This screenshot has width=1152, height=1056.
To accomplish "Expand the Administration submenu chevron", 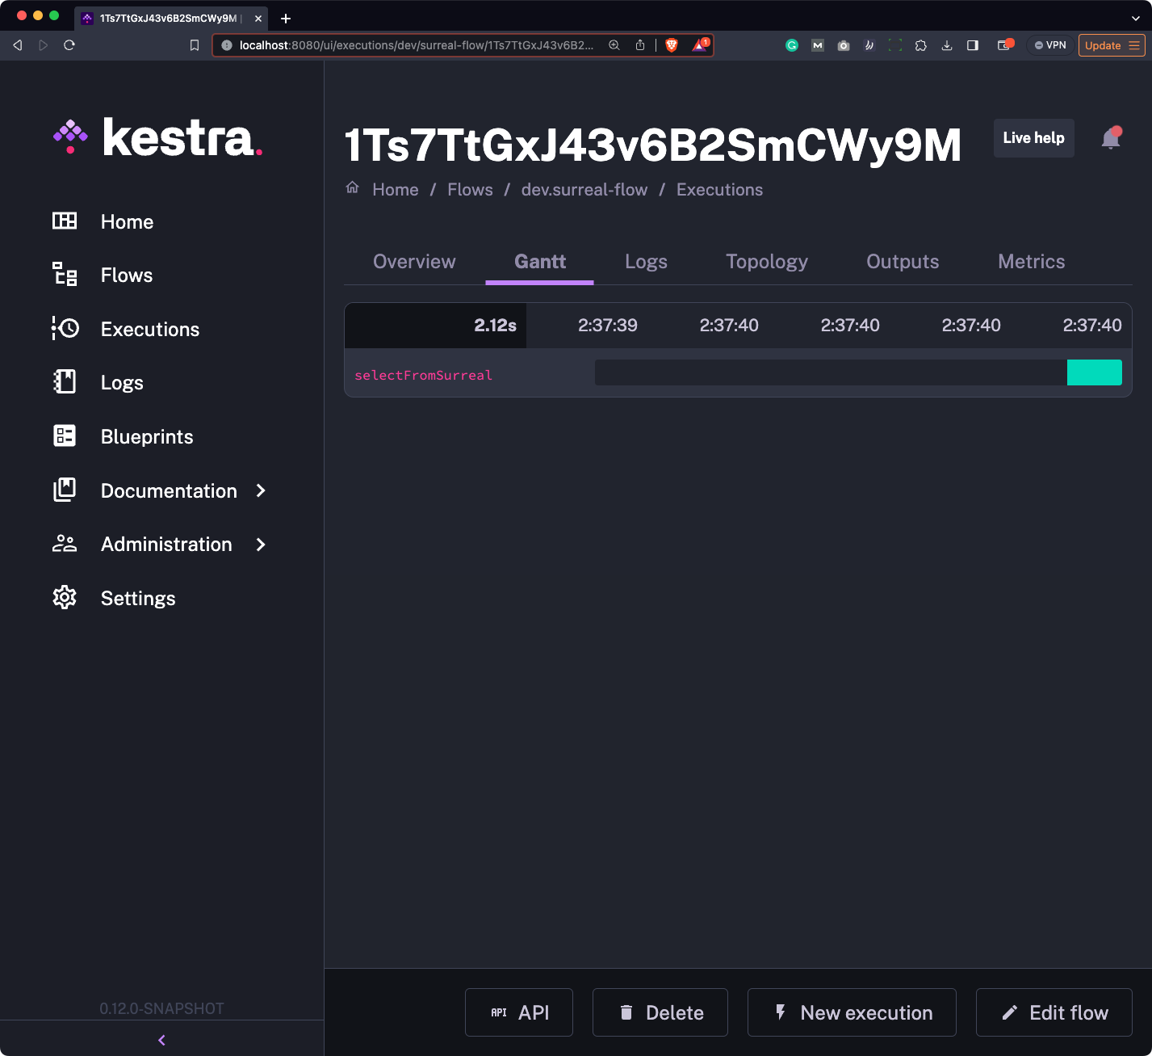I will (x=261, y=545).
